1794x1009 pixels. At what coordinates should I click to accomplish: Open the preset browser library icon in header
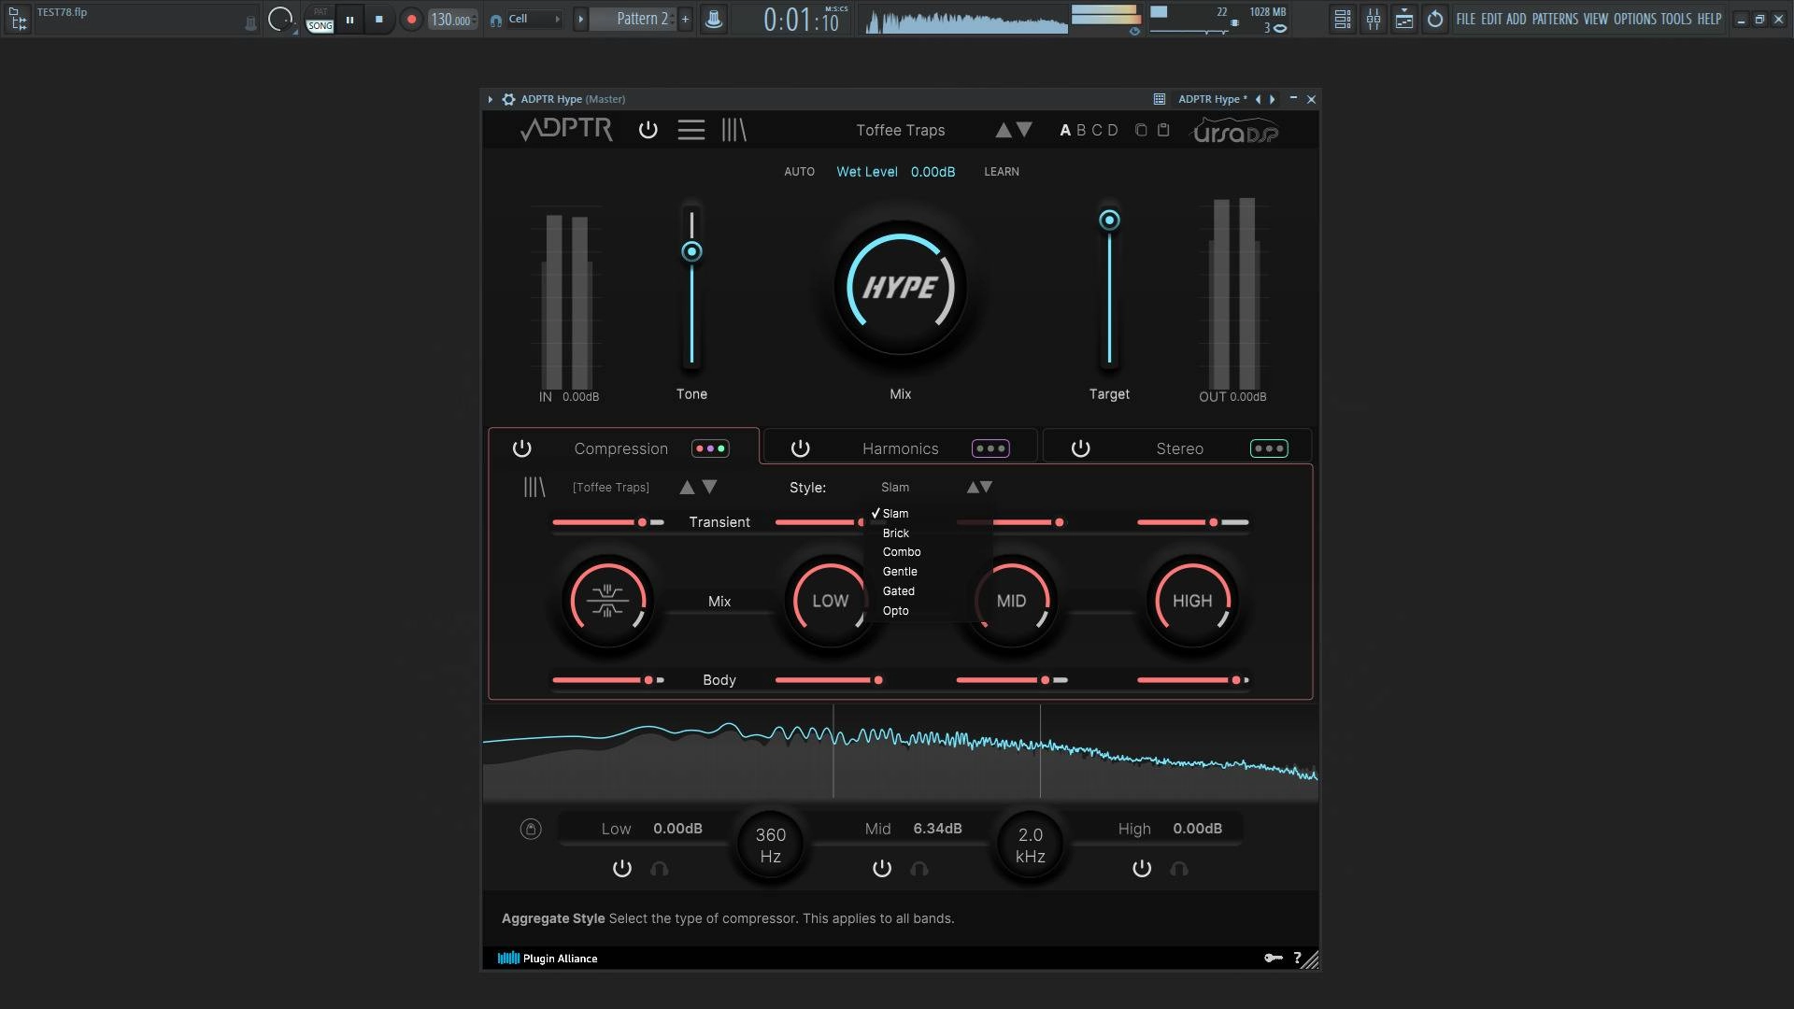pos(733,130)
